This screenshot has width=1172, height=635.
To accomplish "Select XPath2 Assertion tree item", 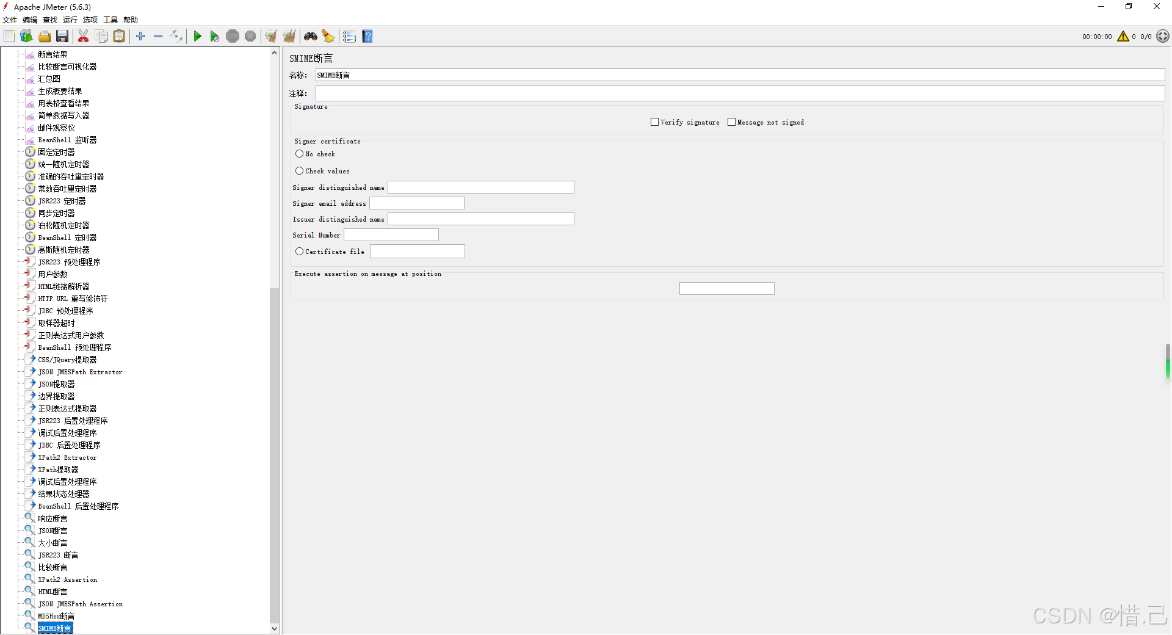I will (67, 579).
